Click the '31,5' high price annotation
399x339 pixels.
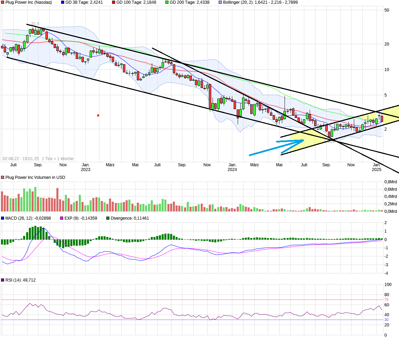coord(35,24)
